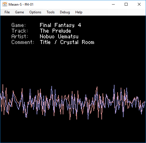The image size is (146, 143).
Task: Click the 'Comment:' label
Action: [x=23, y=42]
